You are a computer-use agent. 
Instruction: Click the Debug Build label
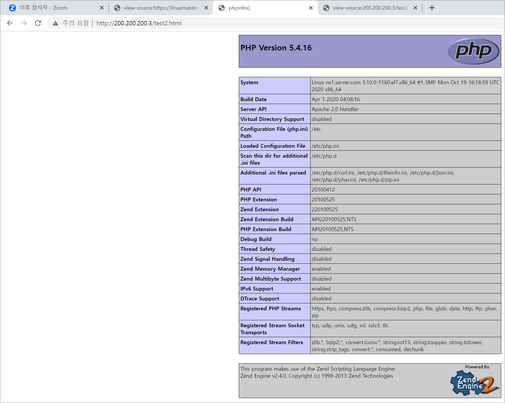click(x=256, y=239)
